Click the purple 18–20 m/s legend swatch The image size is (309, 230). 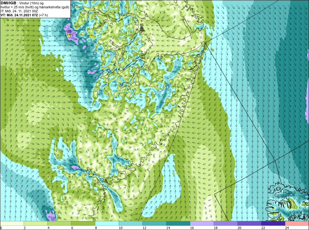click(226, 223)
